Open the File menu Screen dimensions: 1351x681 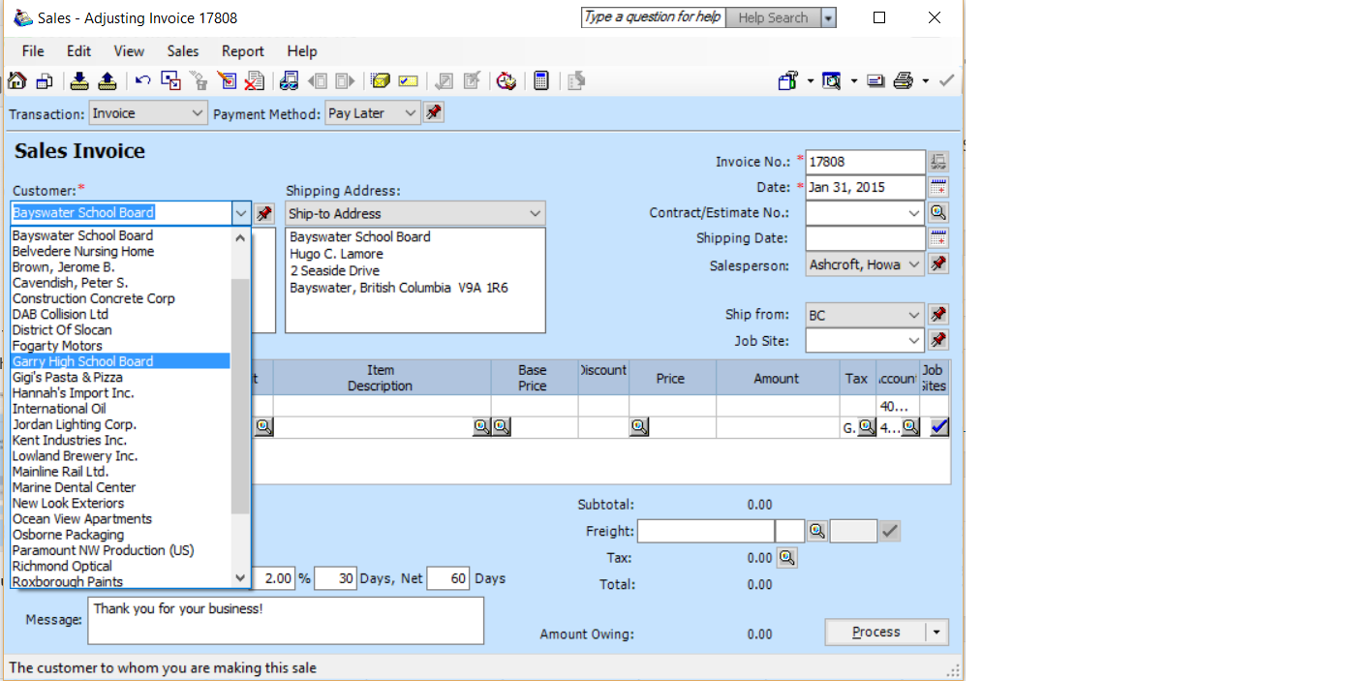click(33, 51)
